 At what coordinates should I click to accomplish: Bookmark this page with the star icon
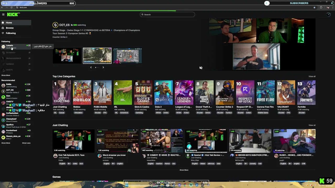point(314,7)
